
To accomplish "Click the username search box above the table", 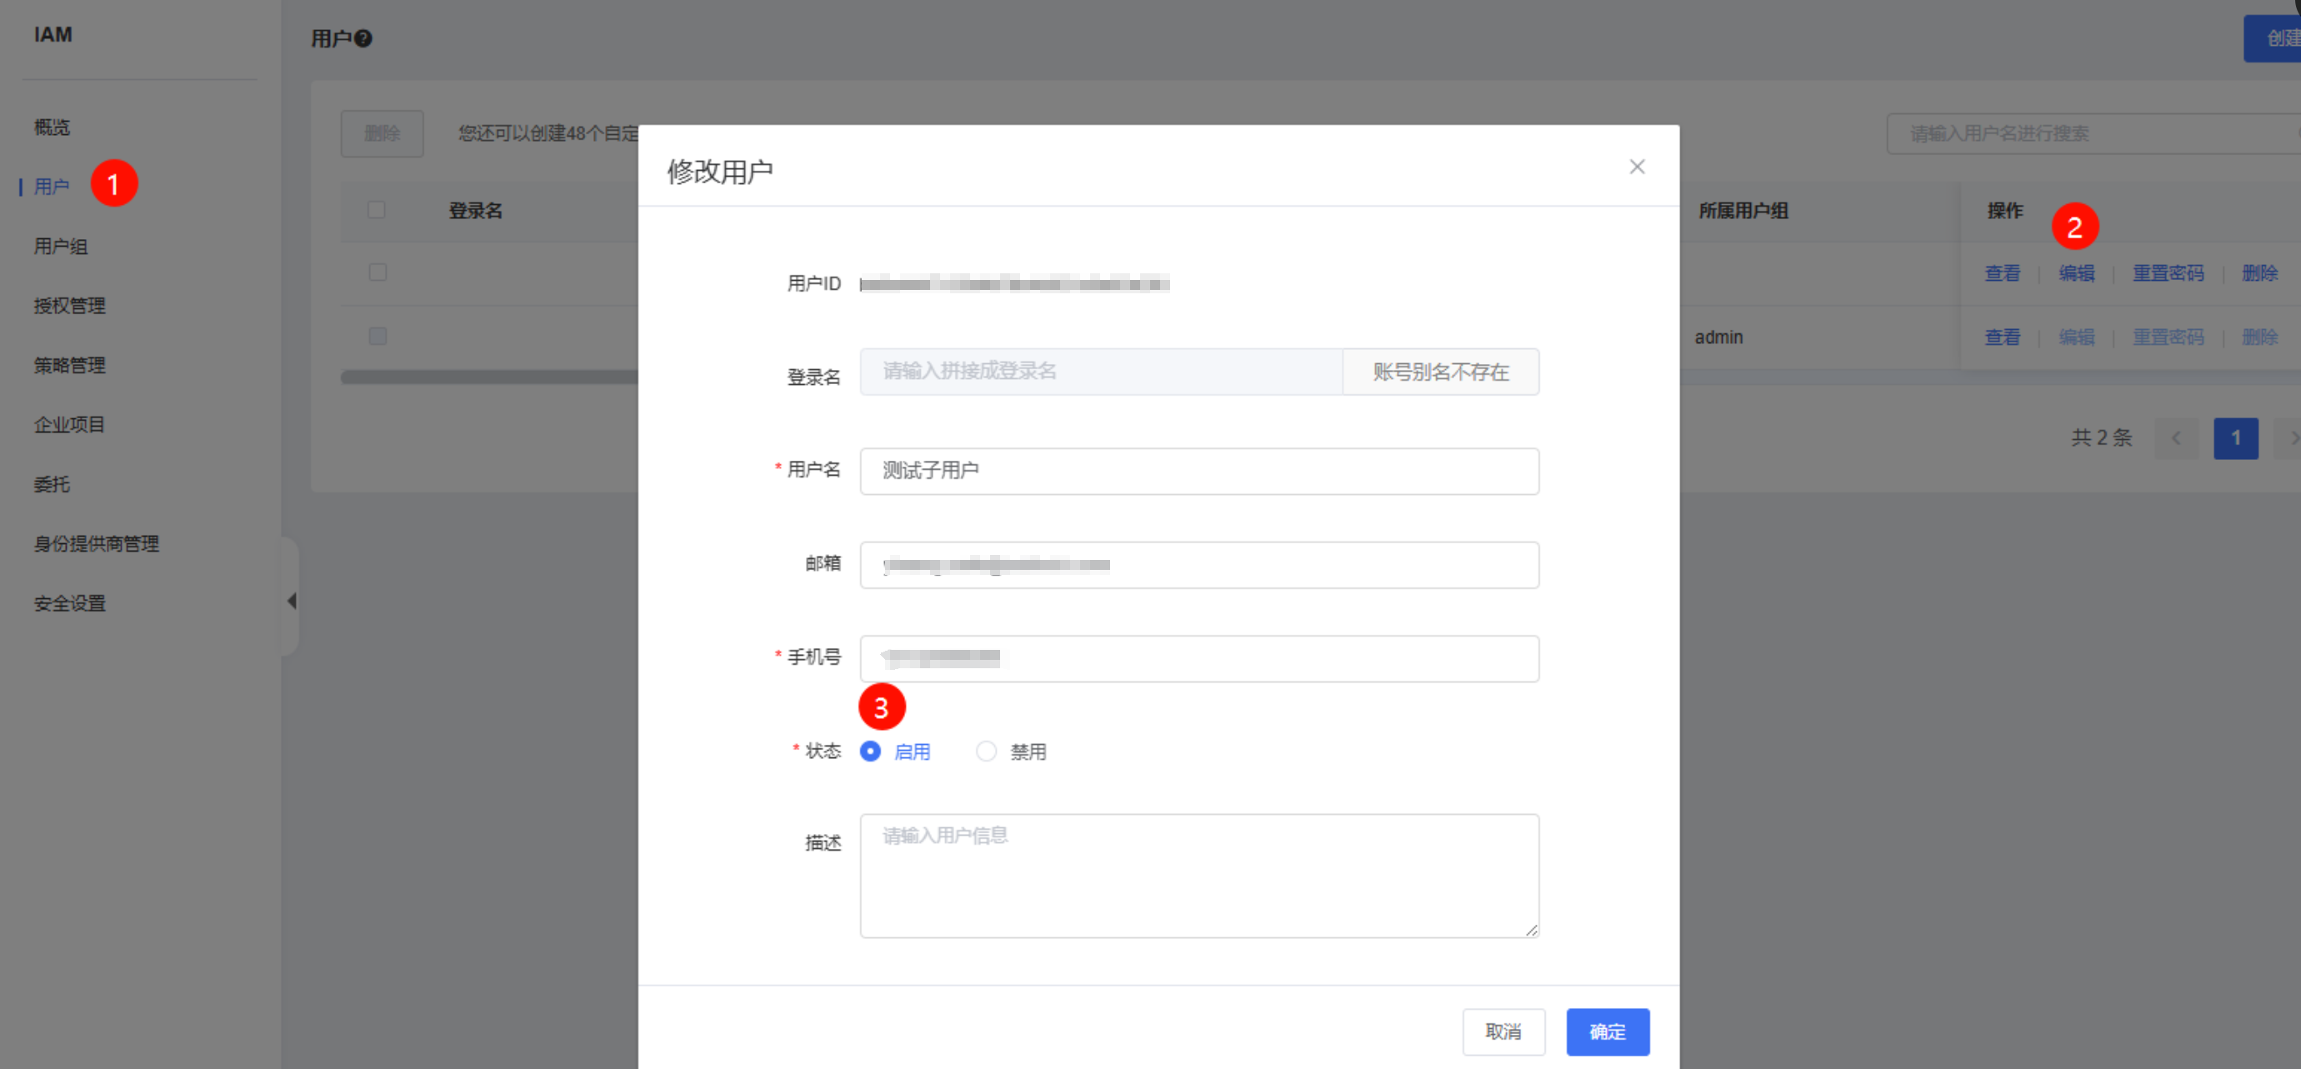I will point(2093,134).
